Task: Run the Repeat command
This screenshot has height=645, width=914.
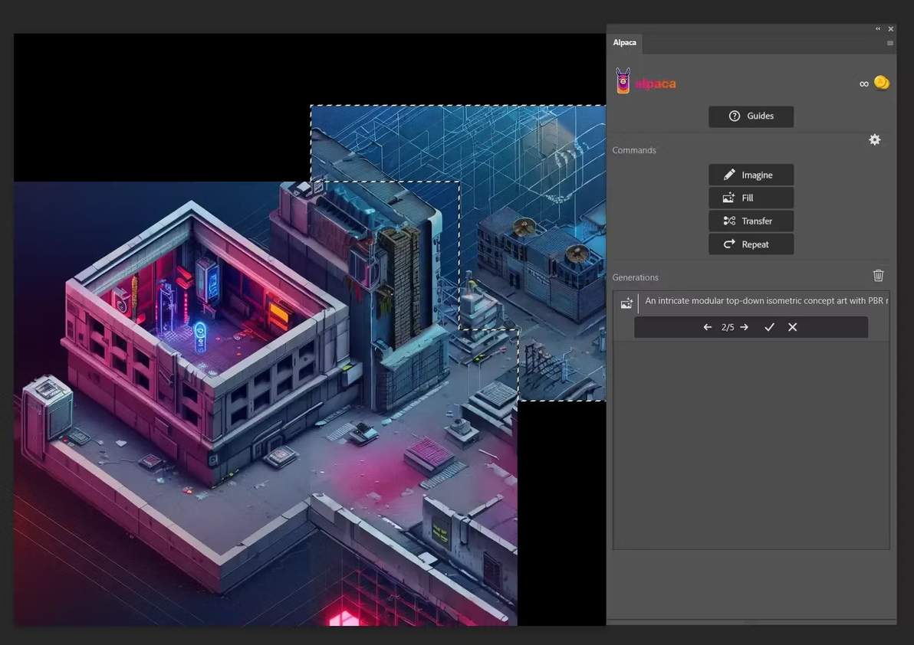Action: 751,244
